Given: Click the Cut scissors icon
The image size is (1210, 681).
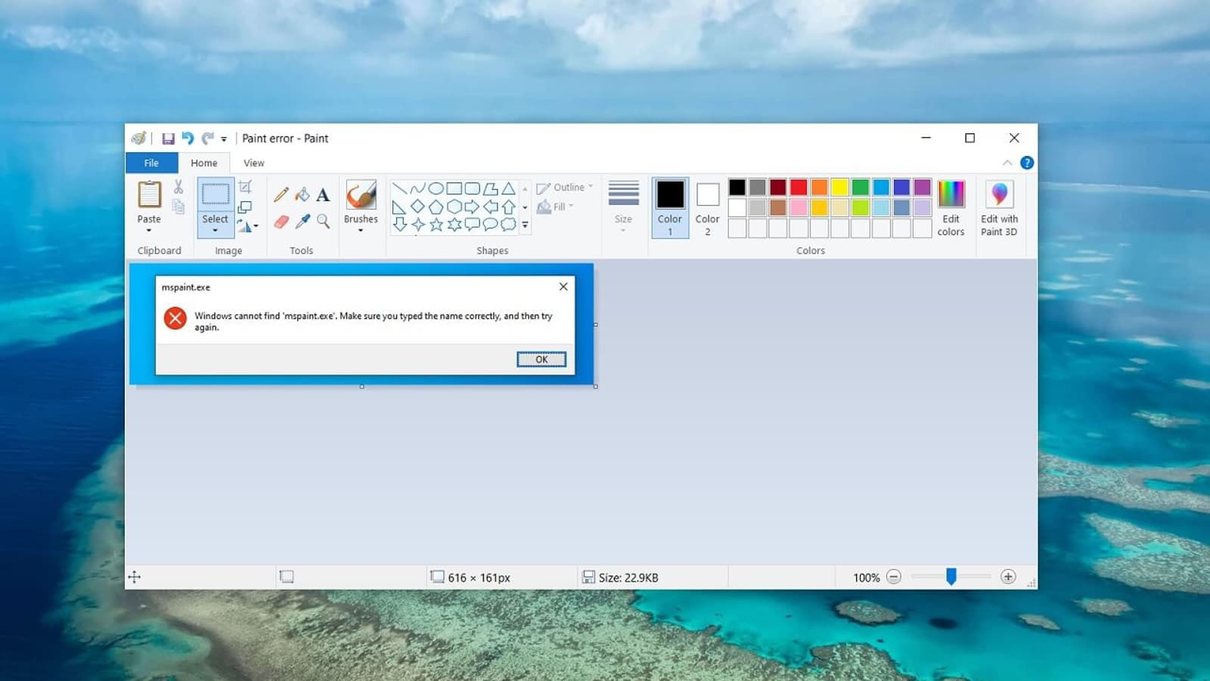Looking at the screenshot, I should (x=178, y=187).
